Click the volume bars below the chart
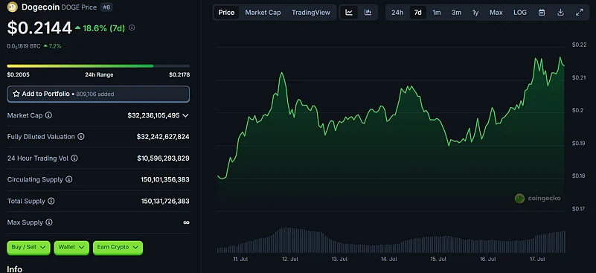The width and height of the screenshot is (596, 273). (x=391, y=240)
